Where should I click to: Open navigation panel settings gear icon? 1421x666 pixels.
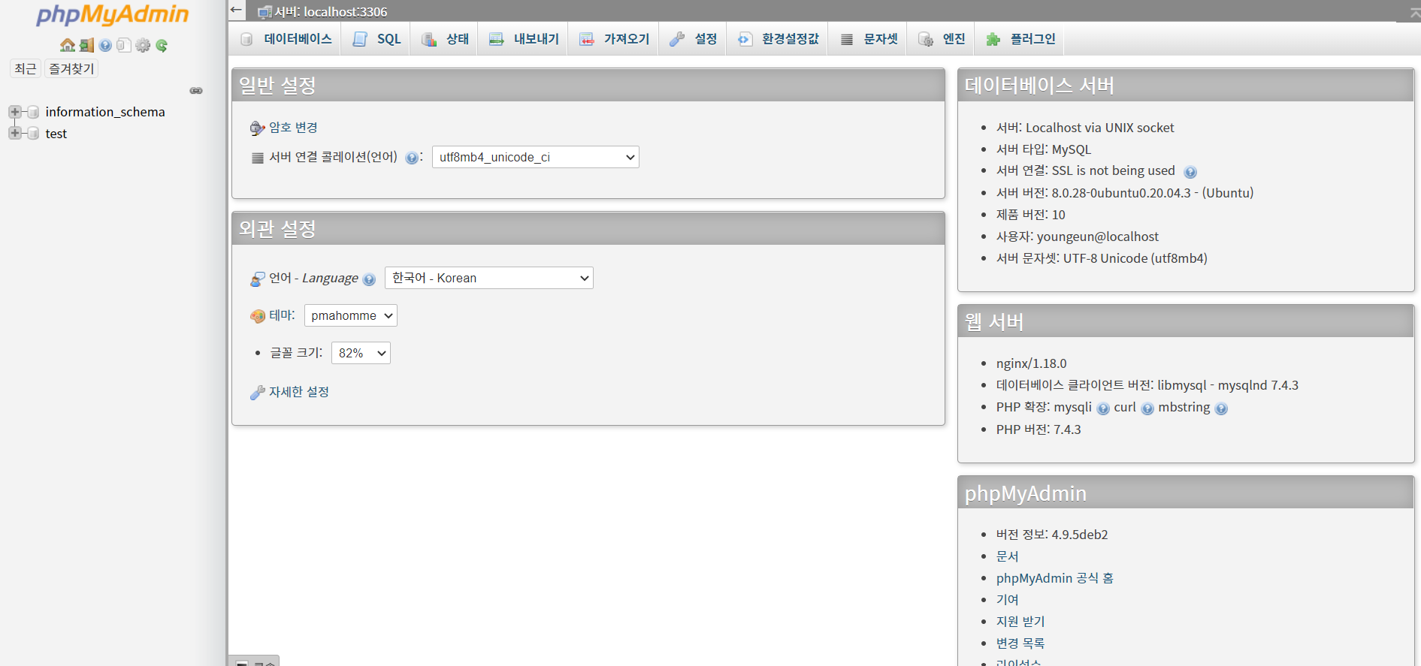tap(143, 45)
